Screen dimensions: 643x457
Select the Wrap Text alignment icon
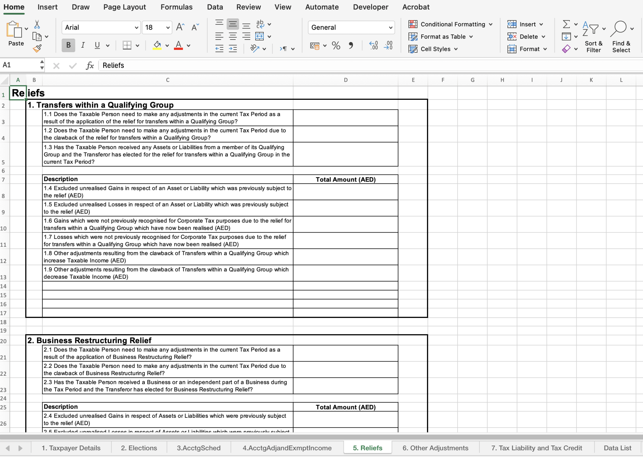(x=259, y=24)
